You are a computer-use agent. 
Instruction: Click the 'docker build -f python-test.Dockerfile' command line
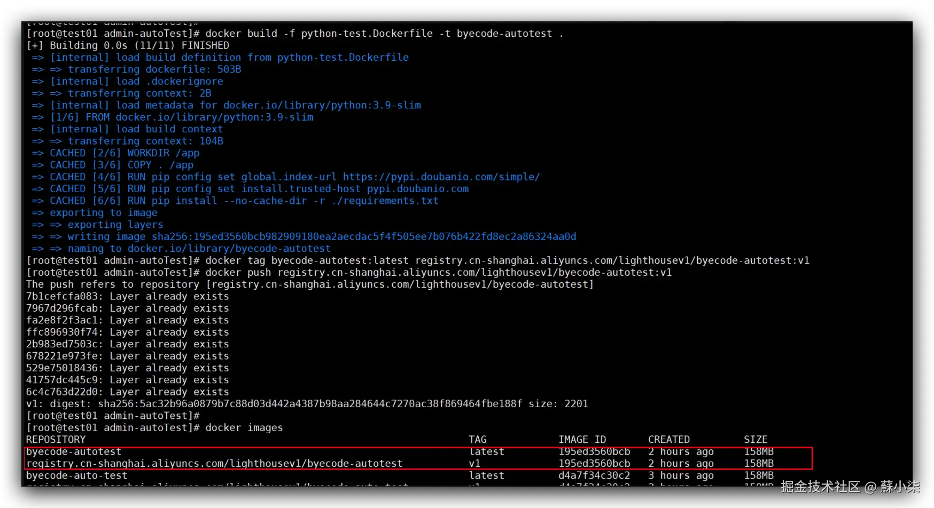tap(295, 34)
